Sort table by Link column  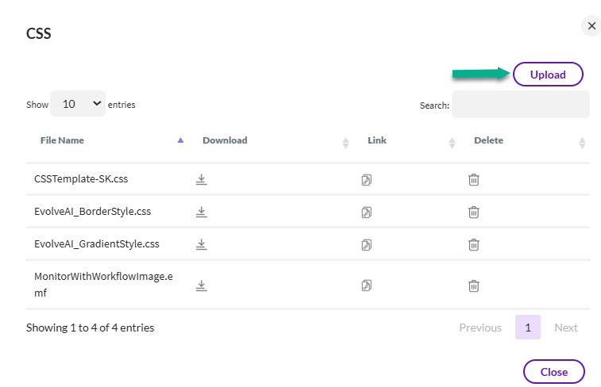377,140
